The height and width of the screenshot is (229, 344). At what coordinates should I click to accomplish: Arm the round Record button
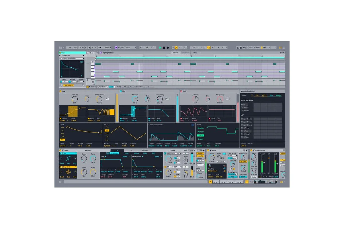(x=168, y=48)
